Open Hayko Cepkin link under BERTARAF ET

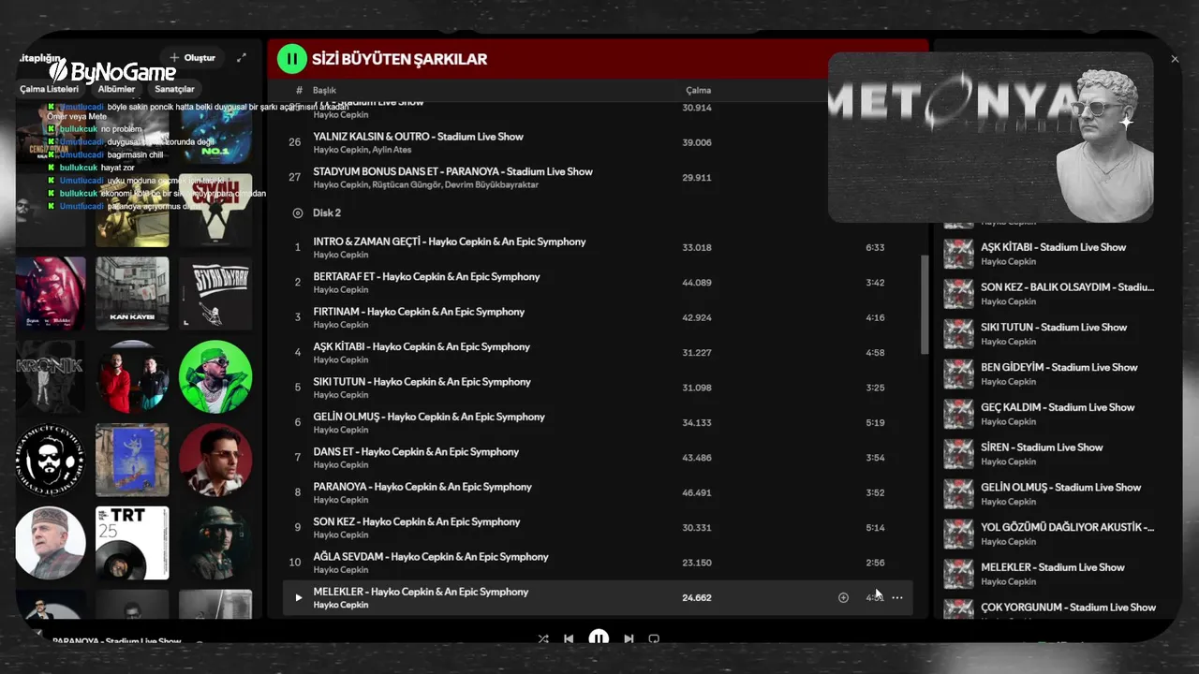341,289
